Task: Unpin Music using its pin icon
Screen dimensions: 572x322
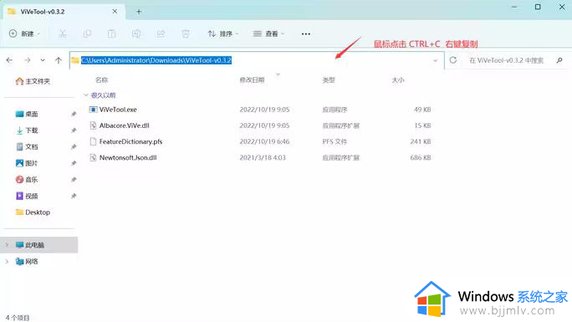Action: coord(74,180)
